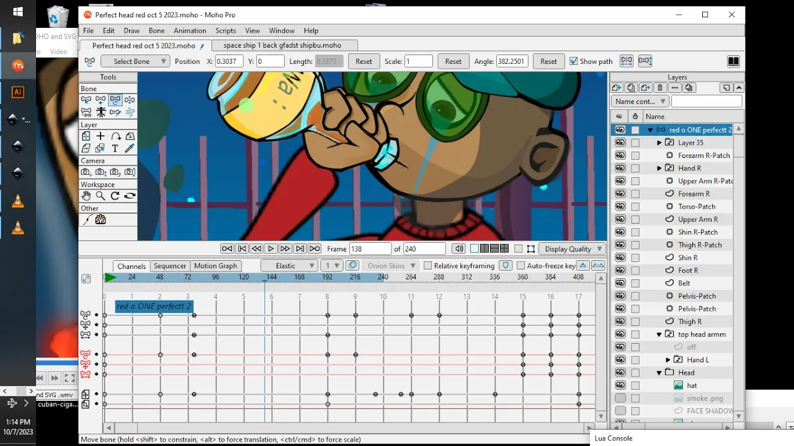This screenshot has width=794, height=446.
Task: Check the animated box for Torso-Patch
Action: 635,207
